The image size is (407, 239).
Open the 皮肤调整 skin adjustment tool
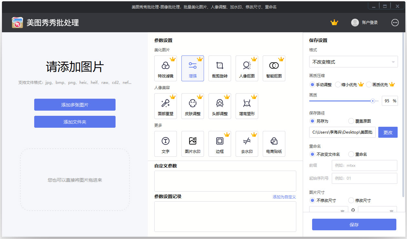[193, 106]
